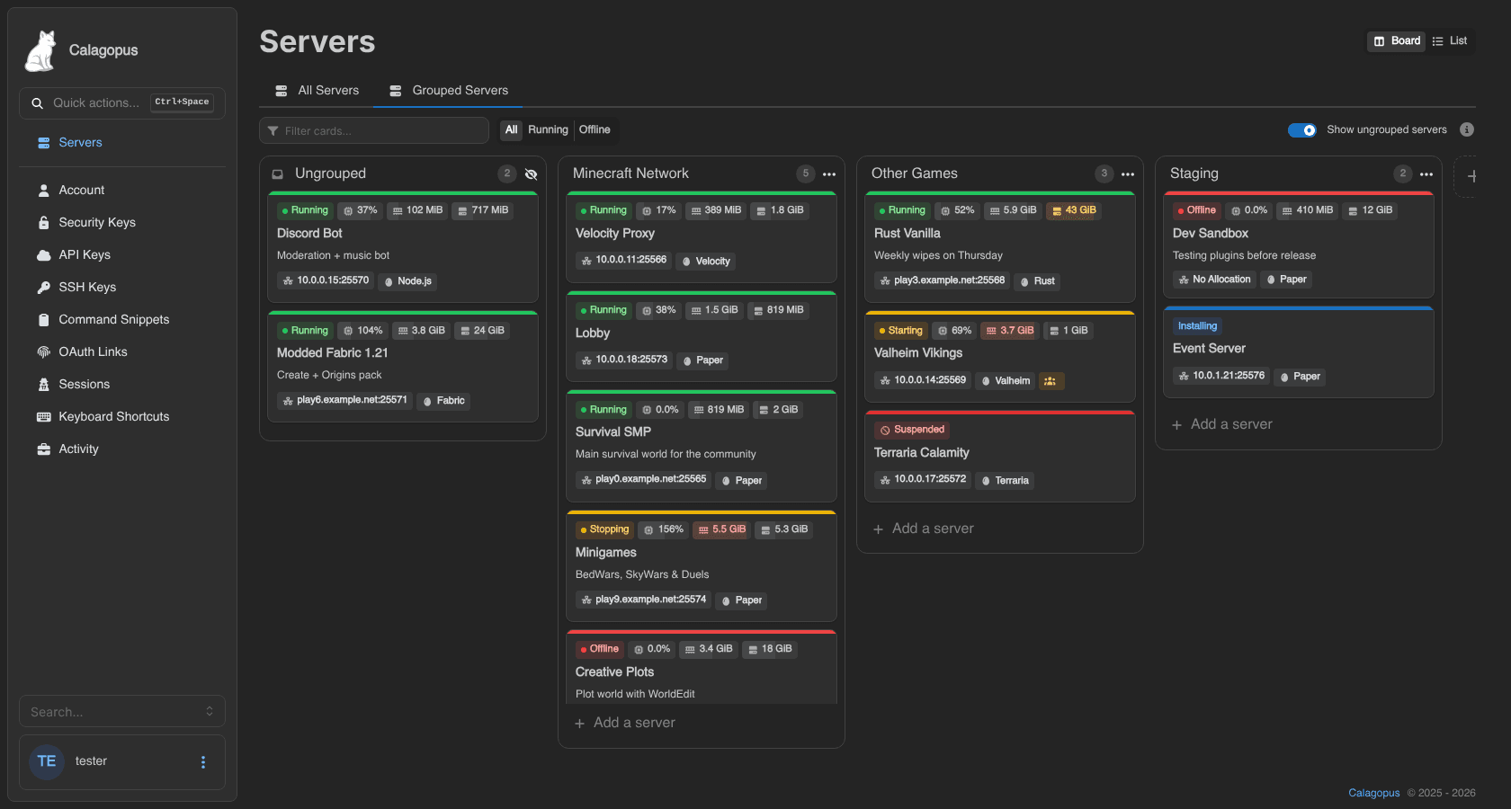
Task: Open Survival SMP server card
Action: tap(702, 445)
